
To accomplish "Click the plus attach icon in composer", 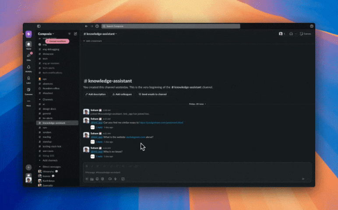I will click(87, 179).
